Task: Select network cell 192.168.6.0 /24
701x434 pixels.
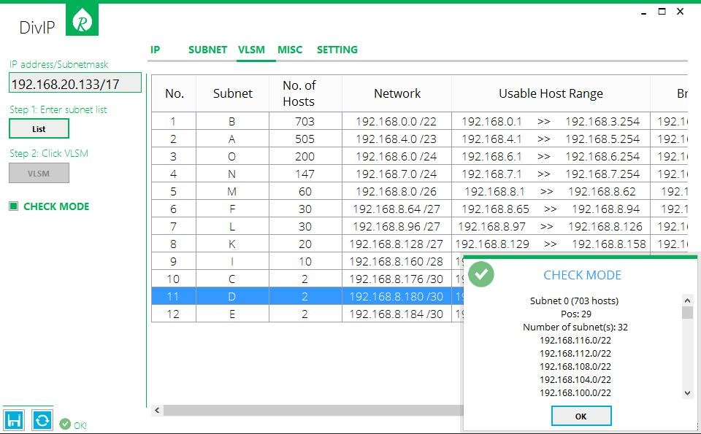Action: pyautogui.click(x=397, y=156)
